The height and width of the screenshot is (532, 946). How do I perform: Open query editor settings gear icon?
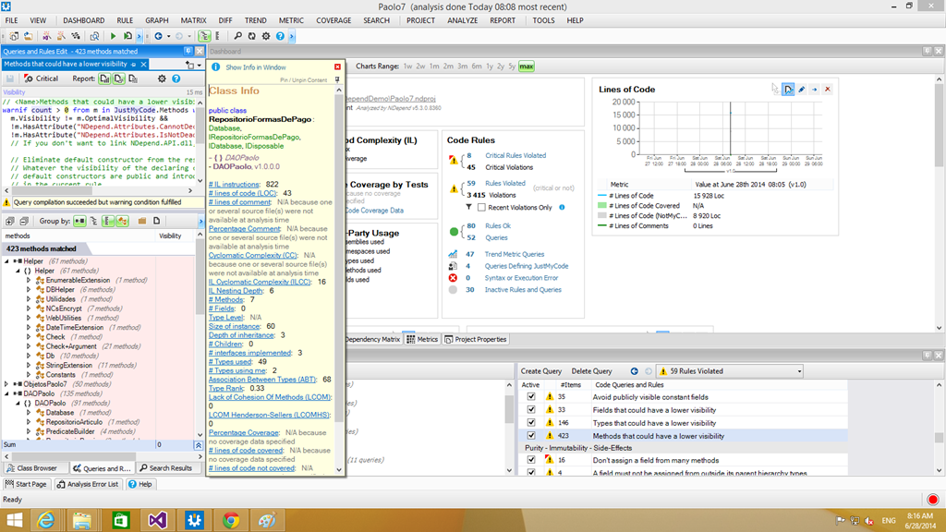click(163, 79)
